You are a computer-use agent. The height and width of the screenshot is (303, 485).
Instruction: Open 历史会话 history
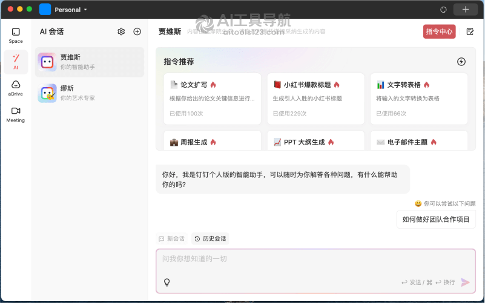click(x=210, y=239)
